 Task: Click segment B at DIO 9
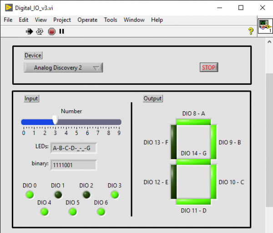click(x=213, y=142)
